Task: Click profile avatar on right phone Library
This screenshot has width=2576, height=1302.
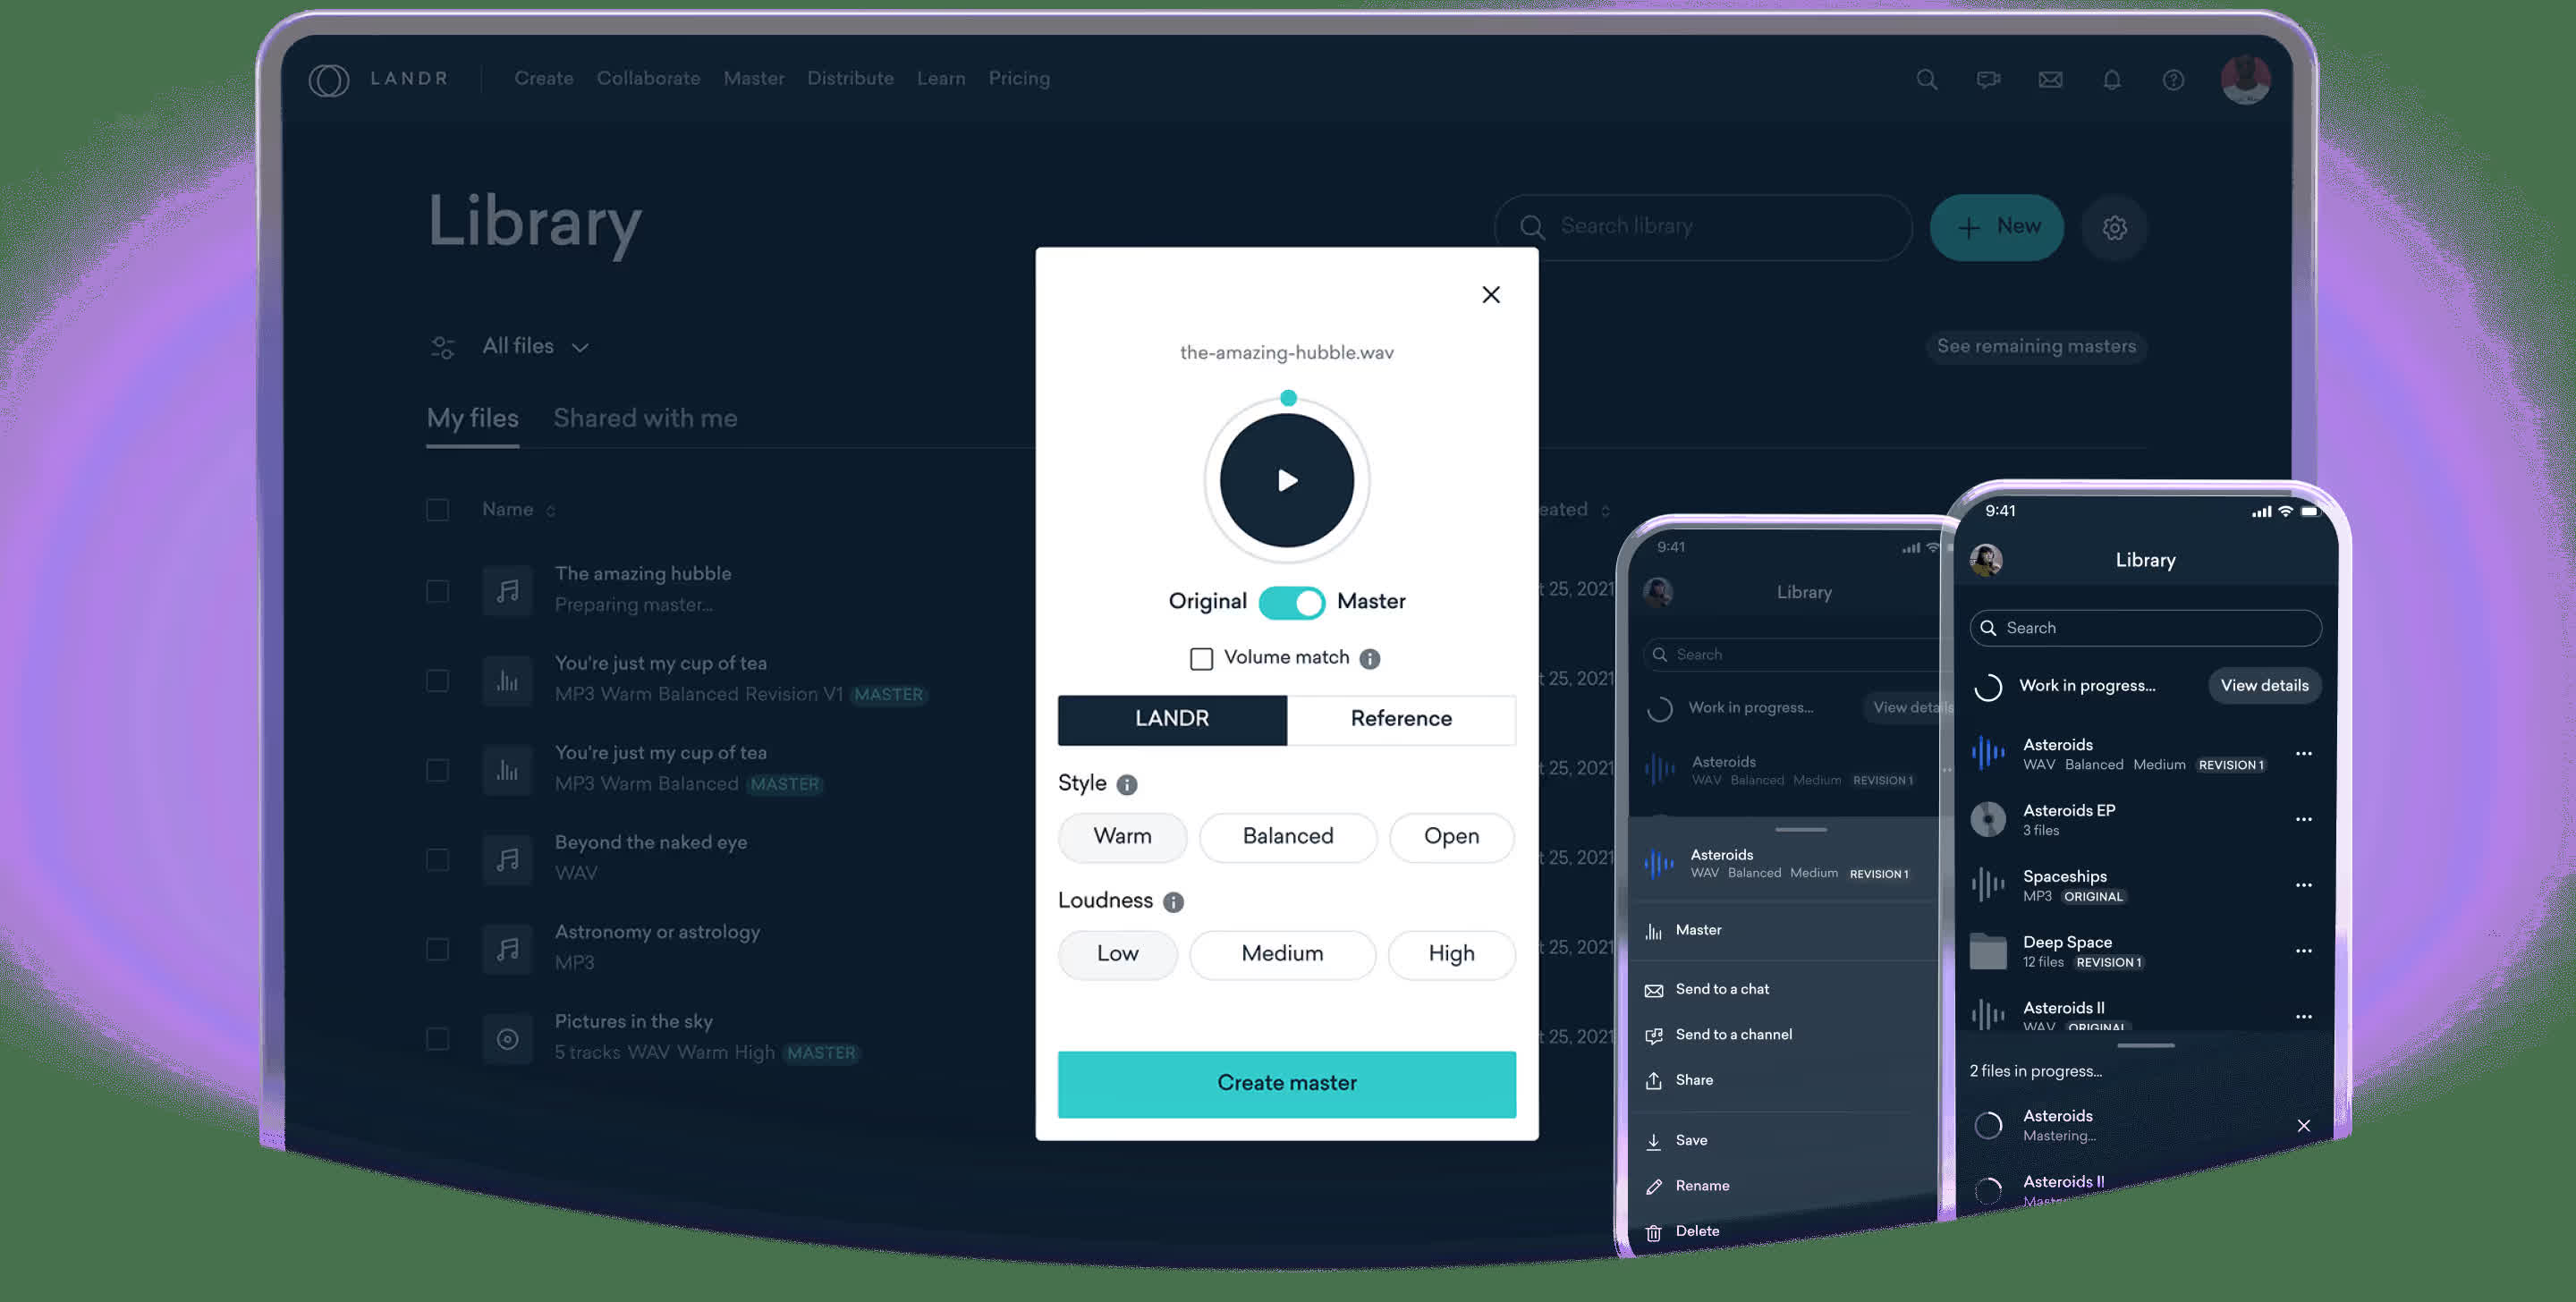Action: [1986, 560]
